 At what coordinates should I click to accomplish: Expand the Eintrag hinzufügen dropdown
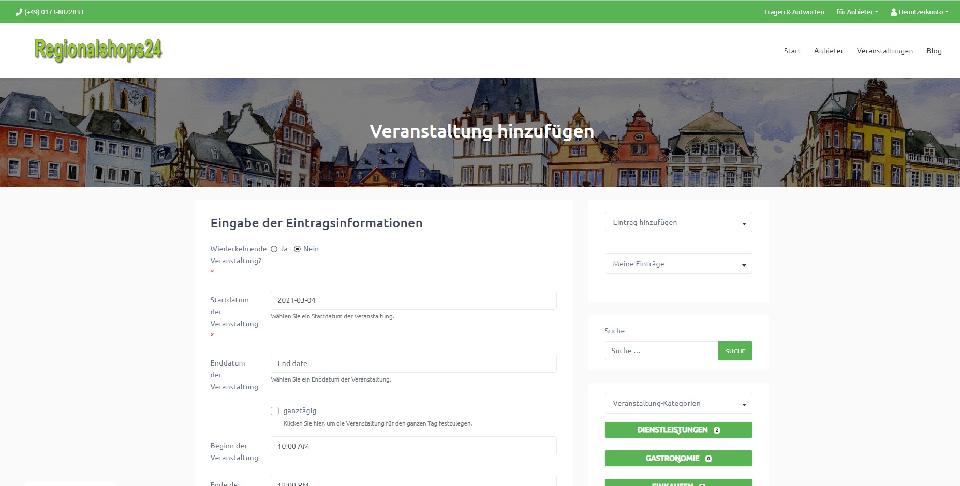[x=678, y=222]
